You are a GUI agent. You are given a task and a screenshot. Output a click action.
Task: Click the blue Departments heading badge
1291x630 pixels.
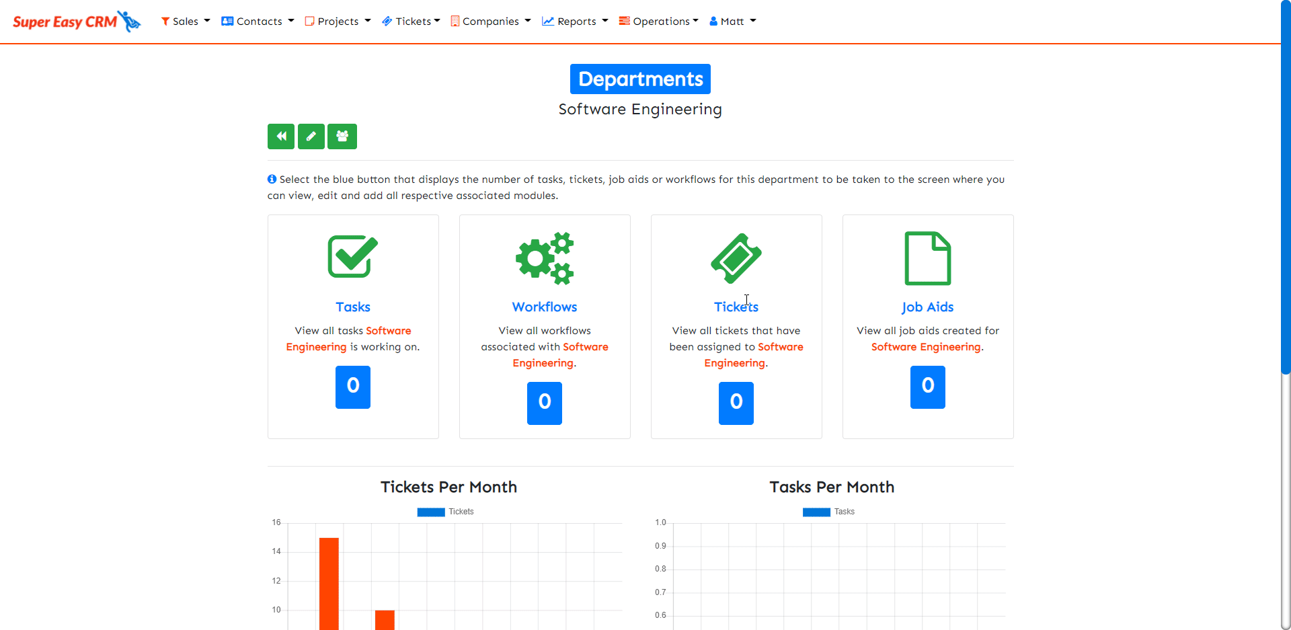[x=640, y=79]
